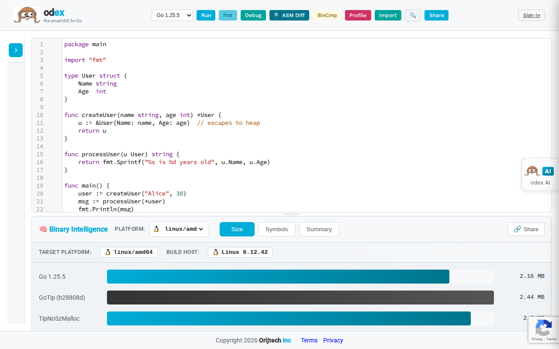Image resolution: width=559 pixels, height=349 pixels.
Task: Open the ASM Diff tool
Action: pyautogui.click(x=289, y=15)
